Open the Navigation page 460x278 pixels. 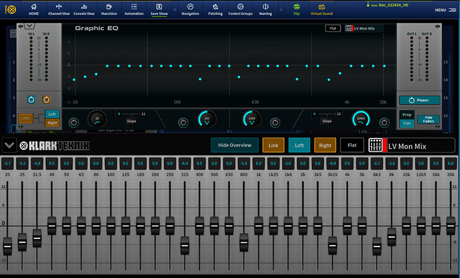coord(190,9)
